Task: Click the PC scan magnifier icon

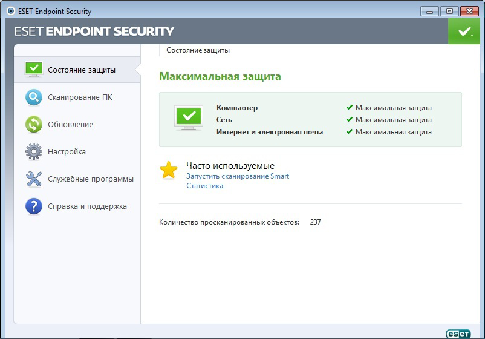Action: pos(34,97)
